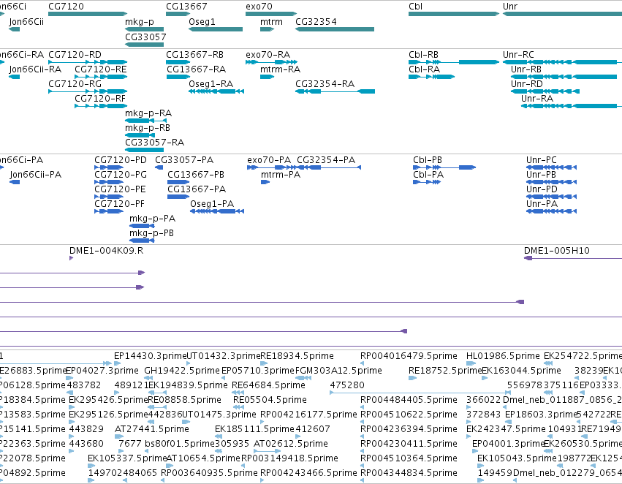
Task: Click protein Unr-PB
Action: pos(551,182)
